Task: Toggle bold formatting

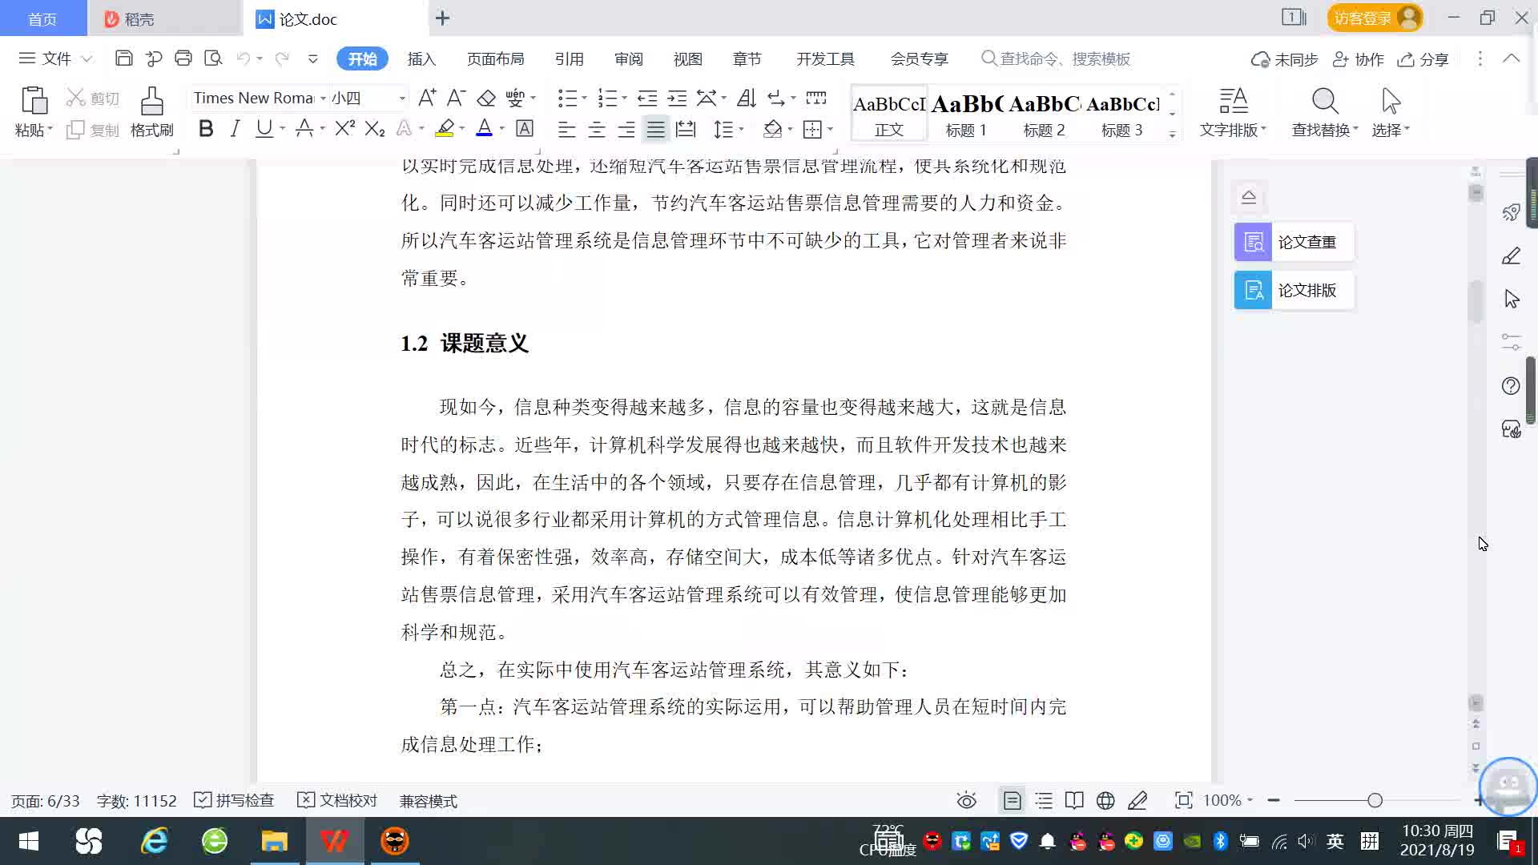Action: (x=206, y=128)
